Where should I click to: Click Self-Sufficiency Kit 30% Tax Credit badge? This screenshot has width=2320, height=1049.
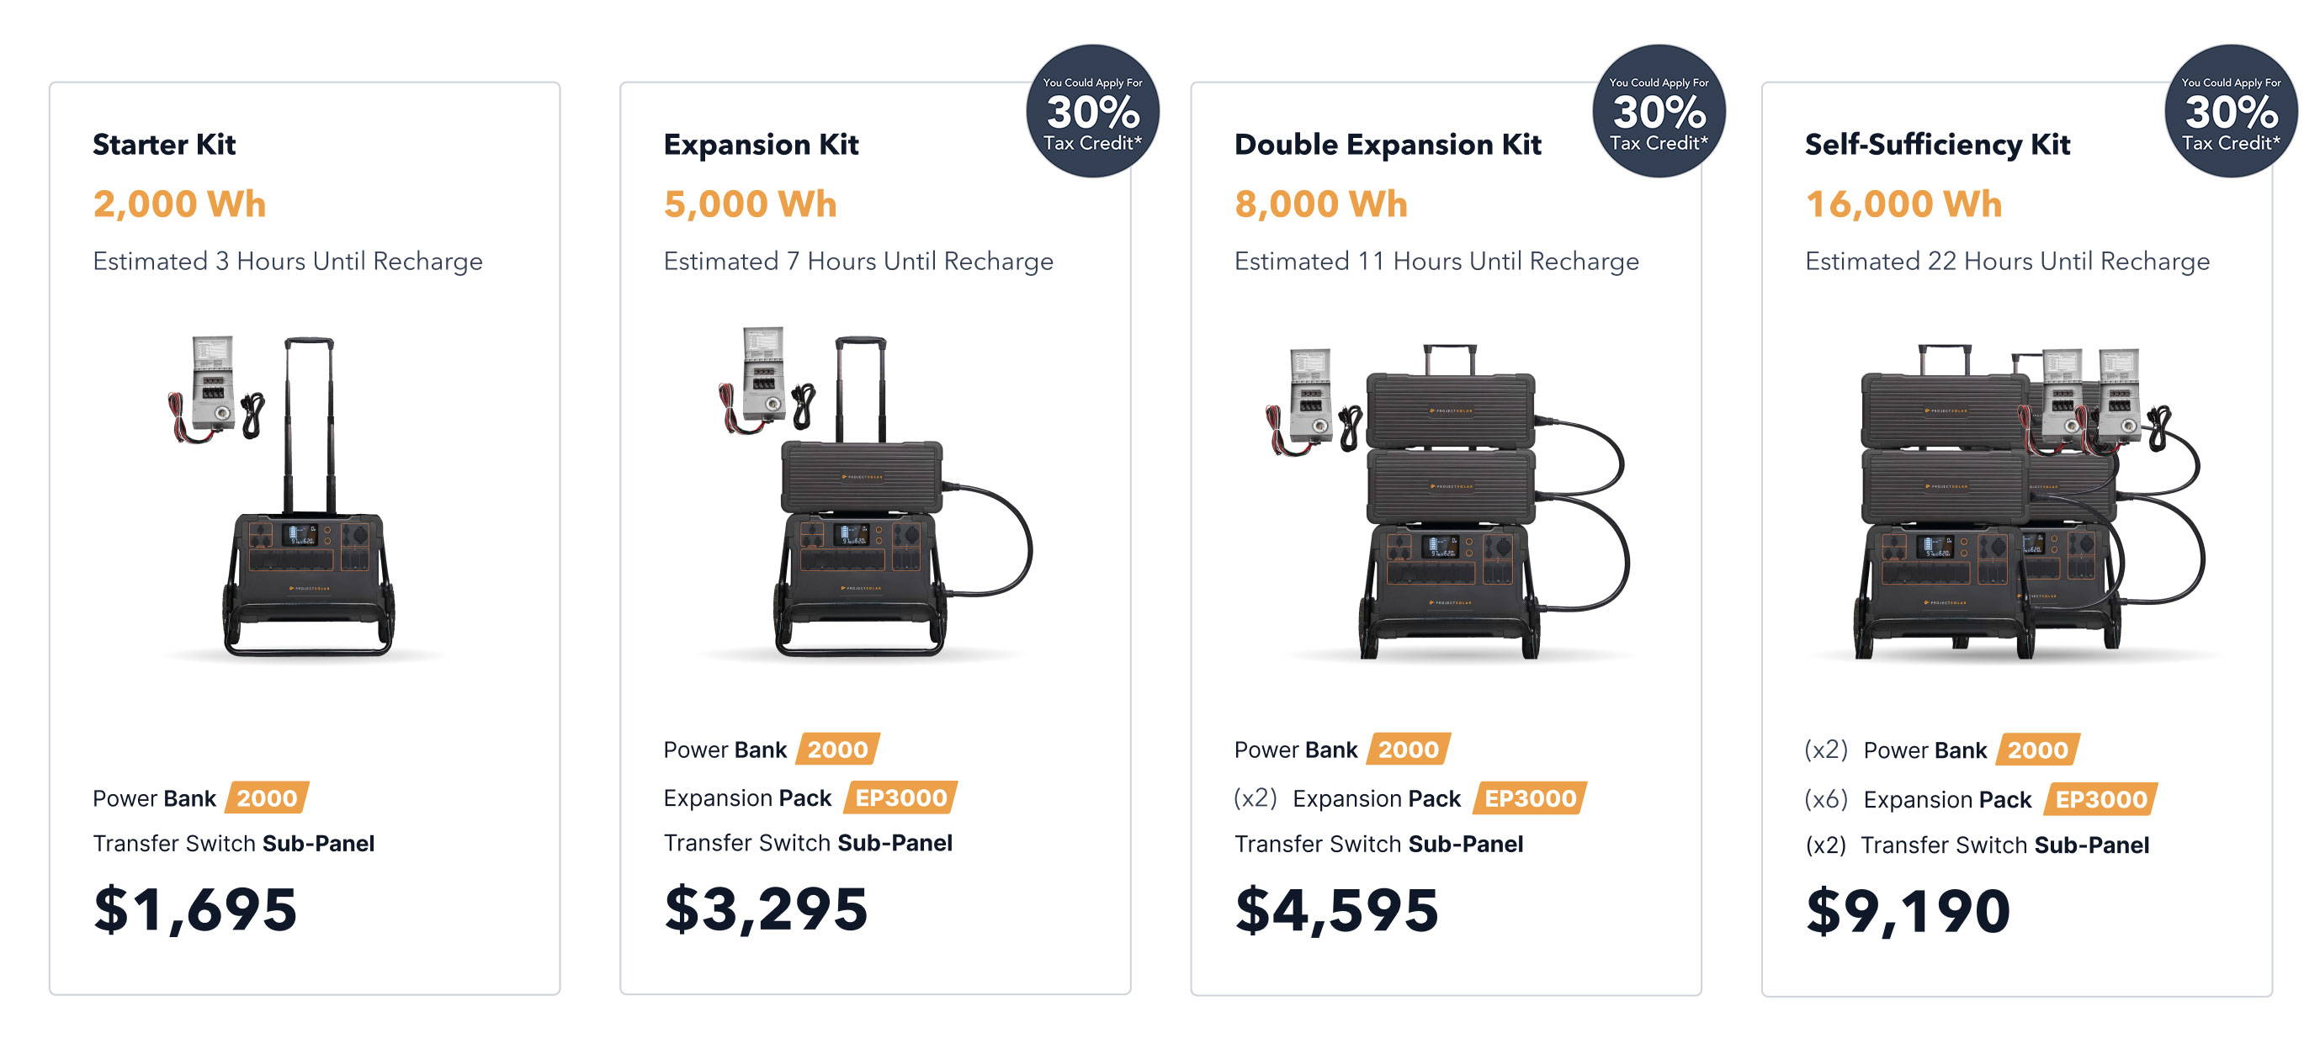[x=2231, y=111]
